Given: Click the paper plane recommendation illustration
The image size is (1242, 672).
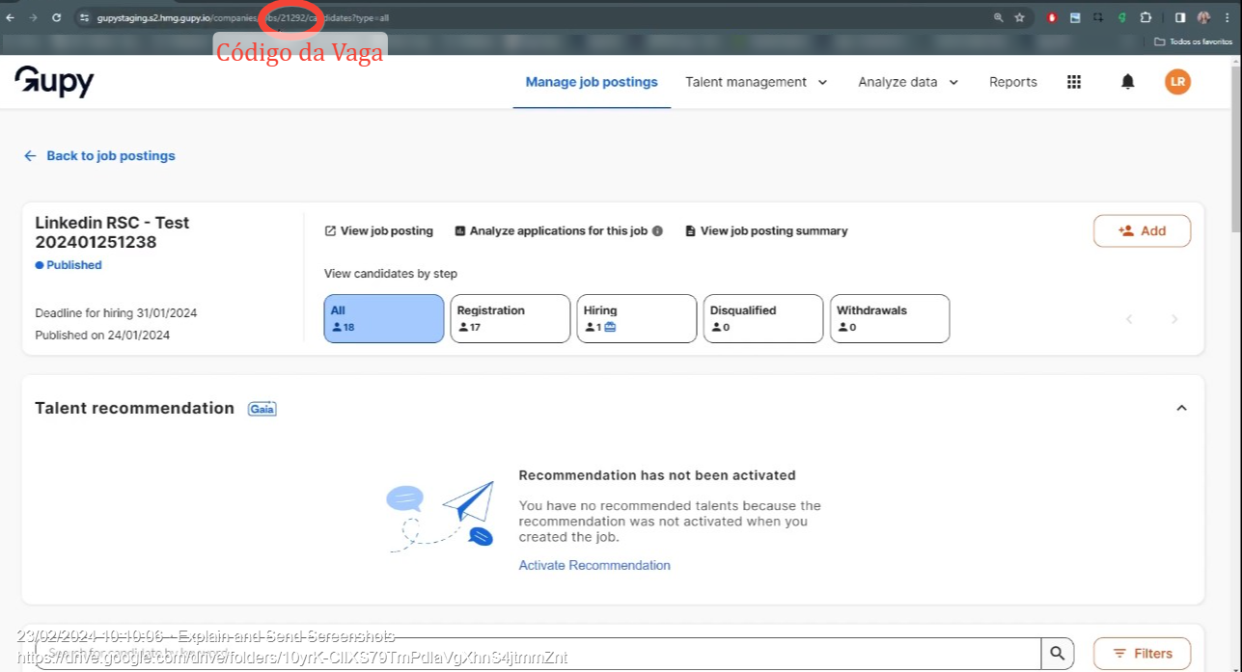Looking at the screenshot, I should point(442,518).
